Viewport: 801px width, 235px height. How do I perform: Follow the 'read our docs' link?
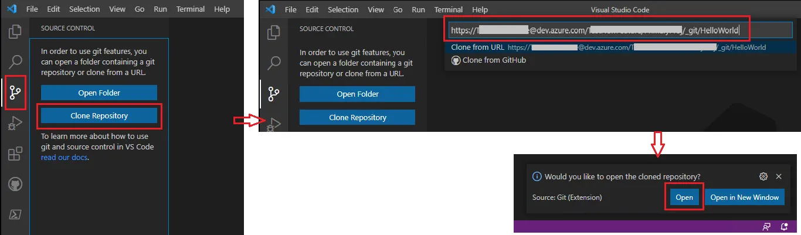coord(65,158)
